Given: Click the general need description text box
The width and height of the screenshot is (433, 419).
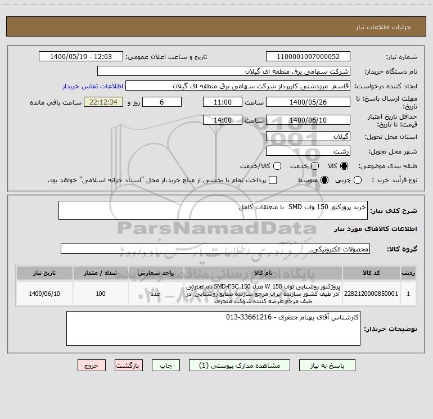Looking at the screenshot, I should click(213, 210).
